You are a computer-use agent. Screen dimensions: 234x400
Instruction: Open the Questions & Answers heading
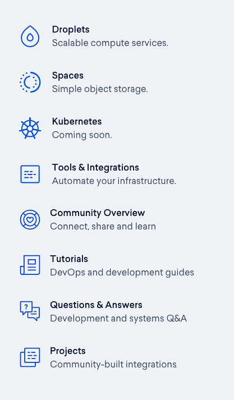(x=96, y=305)
